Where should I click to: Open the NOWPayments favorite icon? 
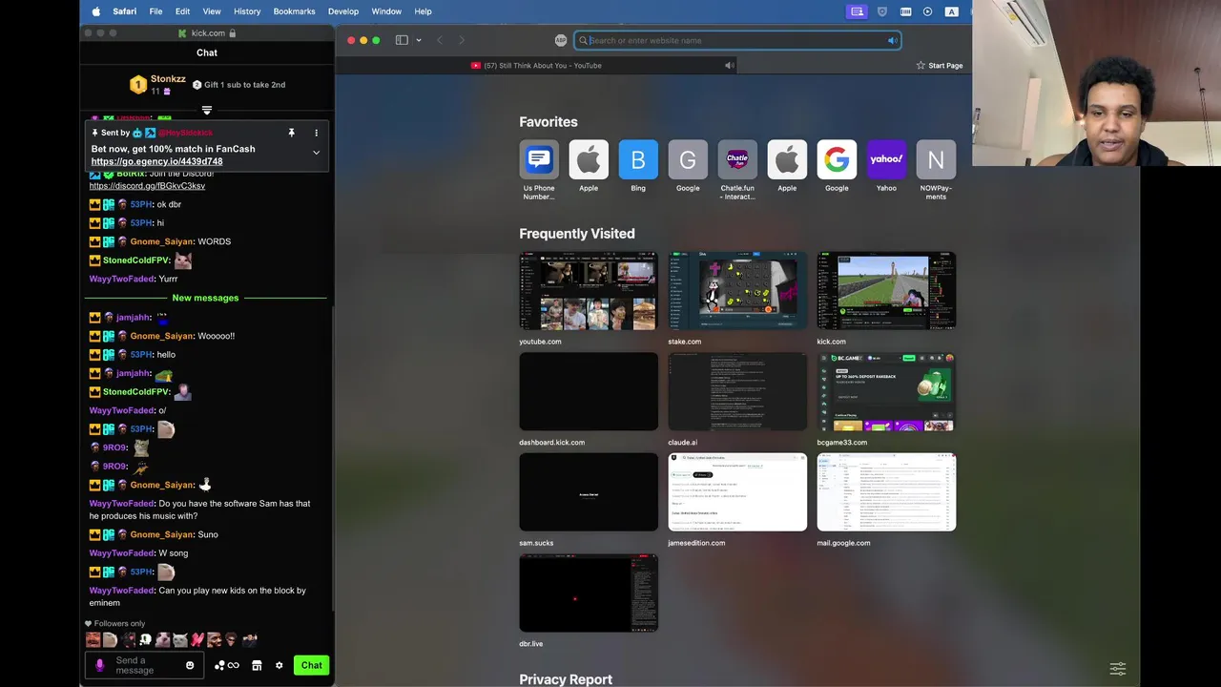[936, 159]
